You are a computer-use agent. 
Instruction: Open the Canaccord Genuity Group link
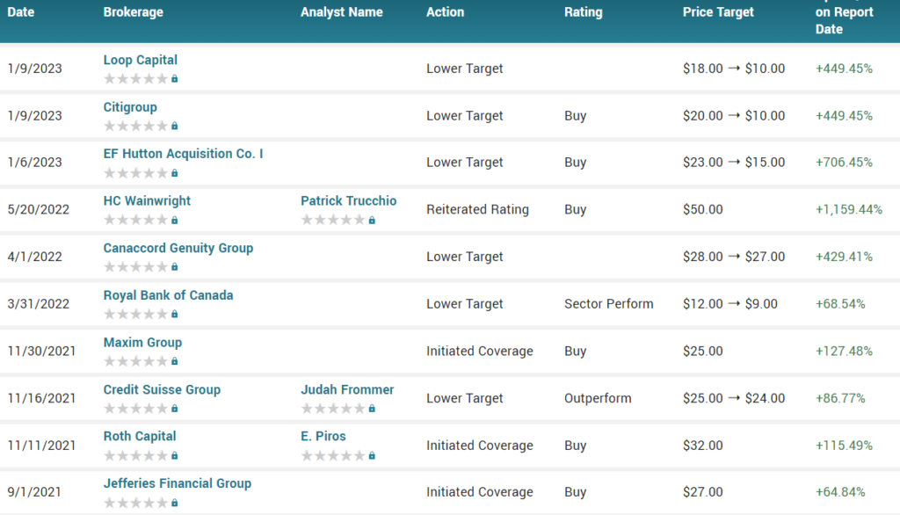point(178,248)
